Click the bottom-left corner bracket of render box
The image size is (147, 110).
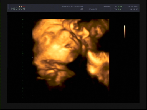pos(33,95)
